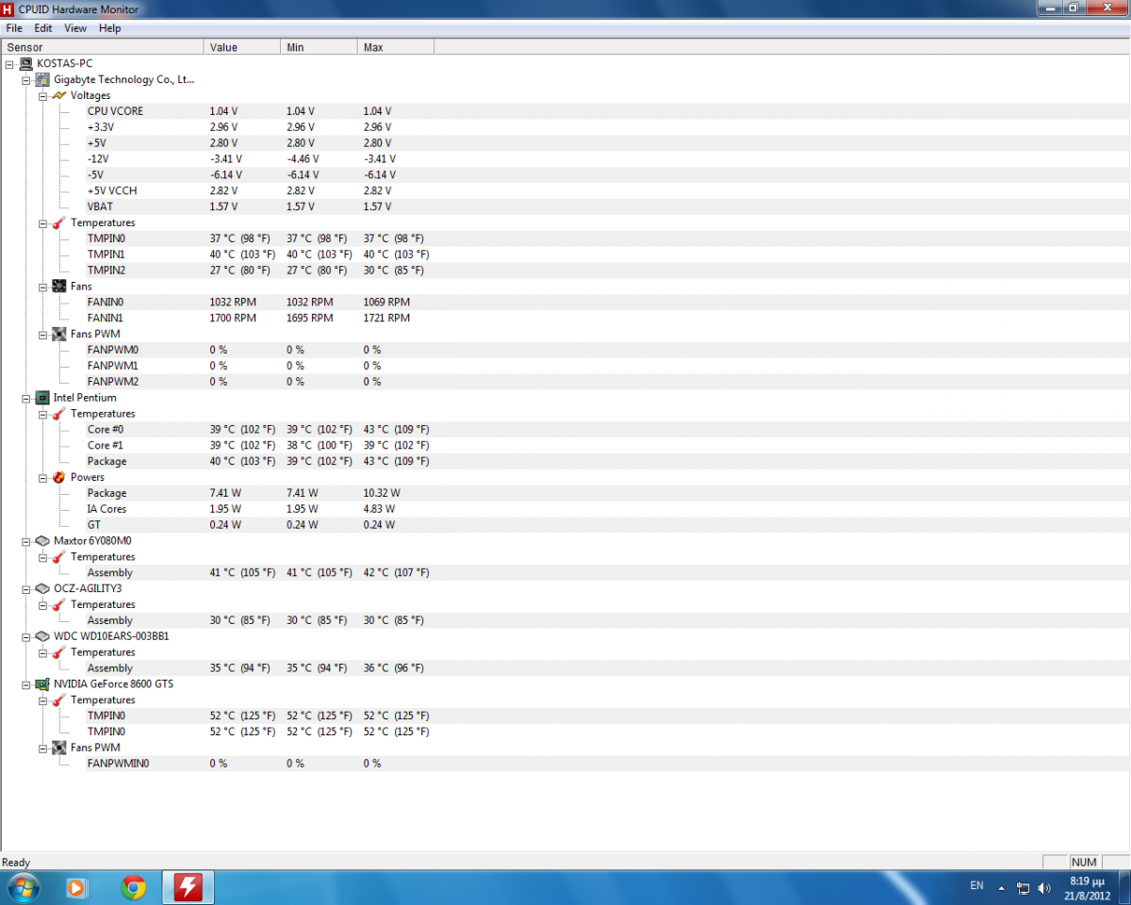
Task: Click the Fans icon above FANIN0
Action: pyautogui.click(x=58, y=286)
